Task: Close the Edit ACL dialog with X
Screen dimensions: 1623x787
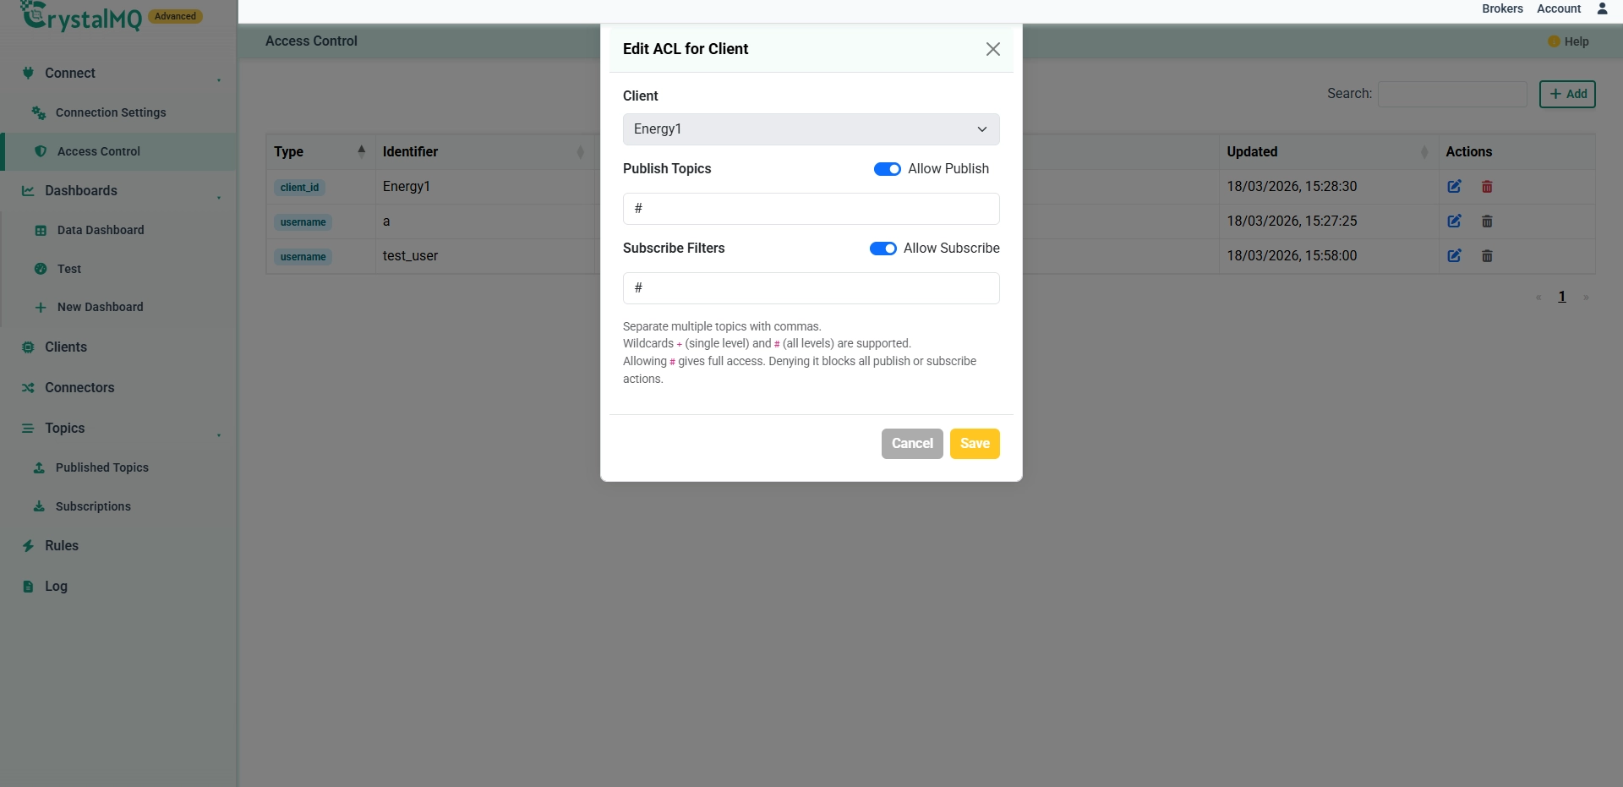Action: 993,49
